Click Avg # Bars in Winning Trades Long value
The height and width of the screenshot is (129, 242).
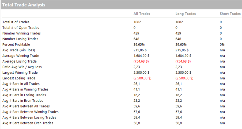[178, 90]
